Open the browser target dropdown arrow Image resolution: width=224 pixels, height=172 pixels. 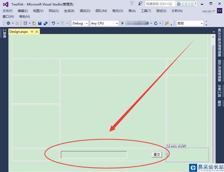coord(151,23)
